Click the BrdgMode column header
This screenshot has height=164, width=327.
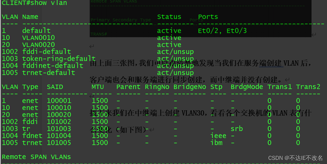(x=247, y=87)
